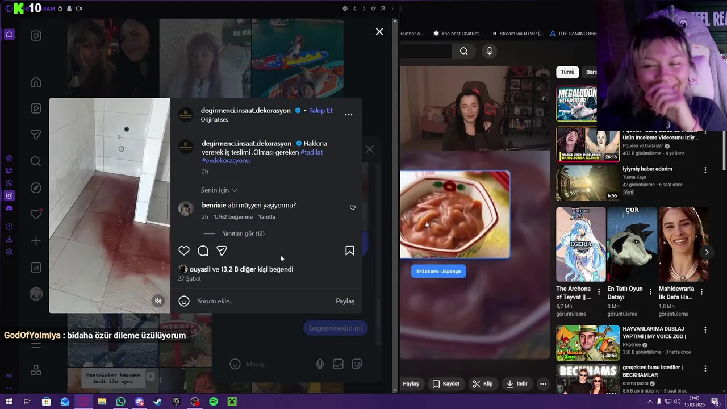This screenshot has height=409, width=727.
Task: Show next shorts with arrow button
Action: tap(707, 252)
